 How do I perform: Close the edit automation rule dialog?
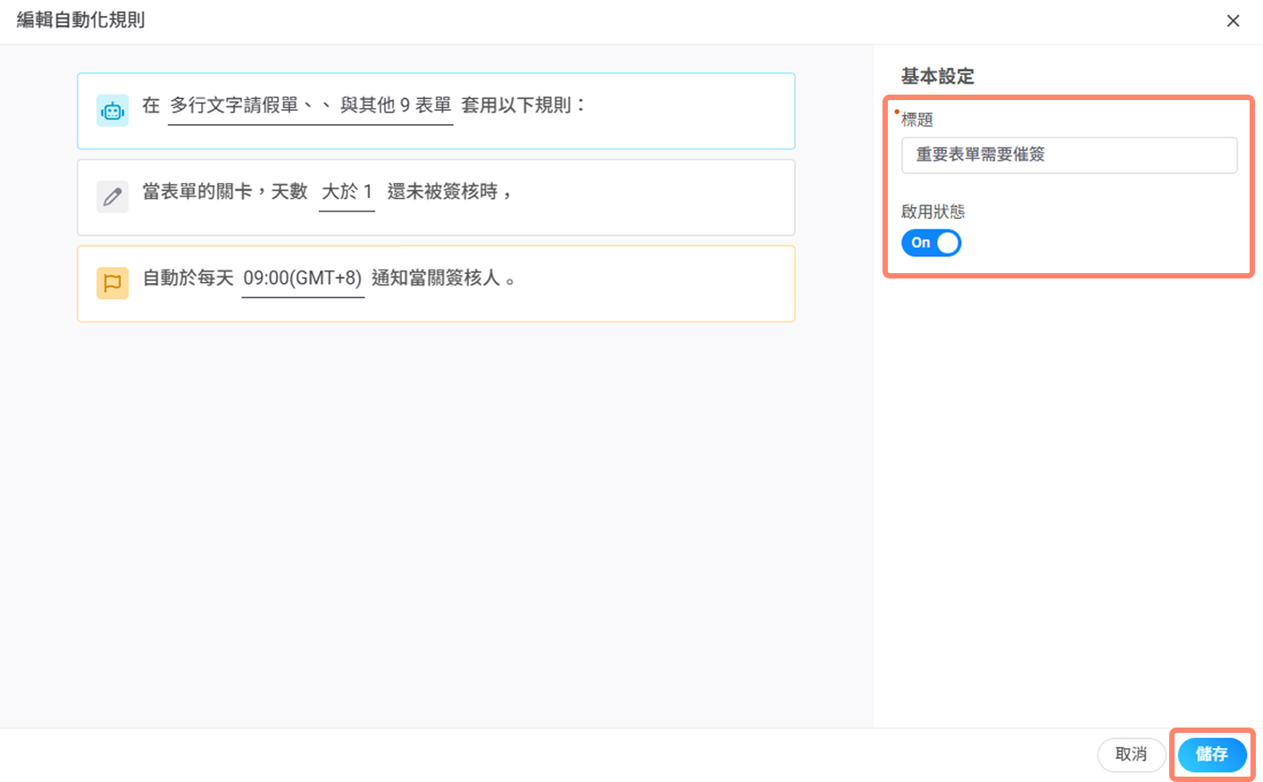click(x=1233, y=21)
